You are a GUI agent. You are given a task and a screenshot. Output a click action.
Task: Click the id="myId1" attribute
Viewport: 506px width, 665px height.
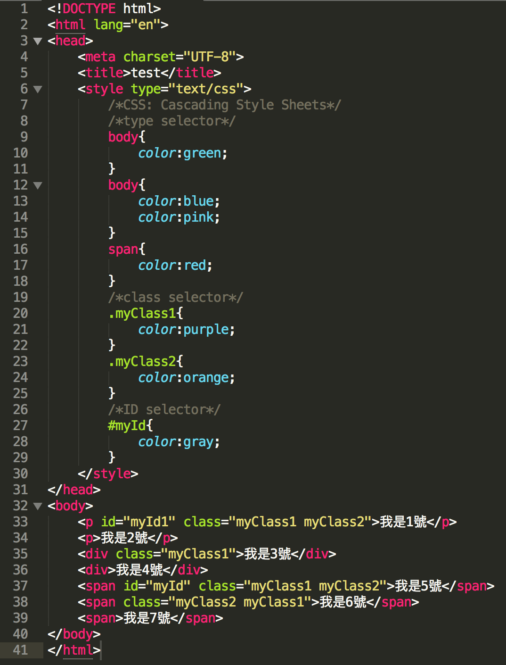tap(139, 522)
